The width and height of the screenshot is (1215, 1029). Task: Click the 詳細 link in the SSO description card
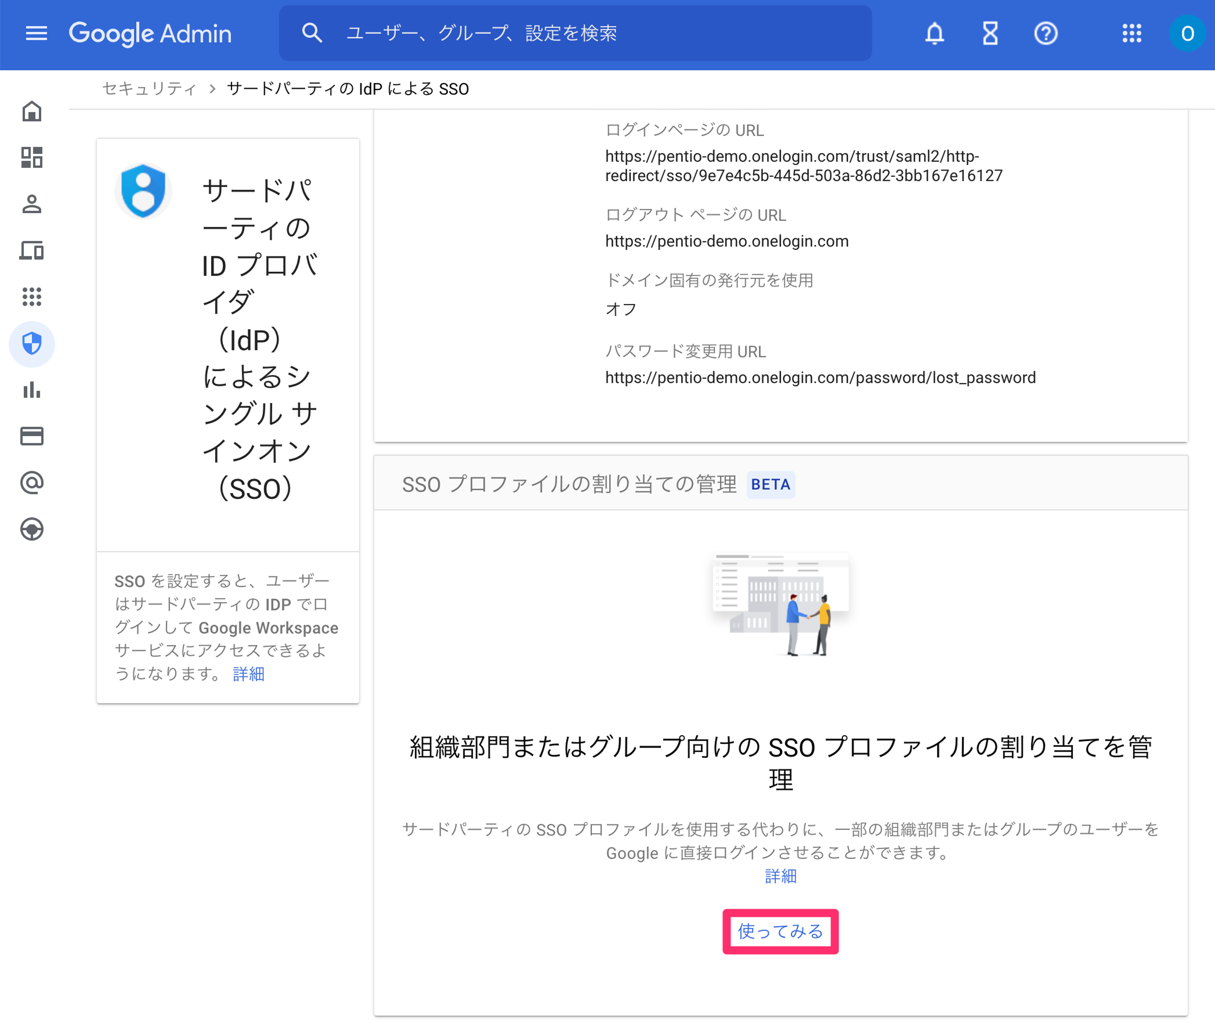249,674
